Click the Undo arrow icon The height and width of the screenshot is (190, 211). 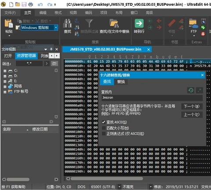(40, 5)
